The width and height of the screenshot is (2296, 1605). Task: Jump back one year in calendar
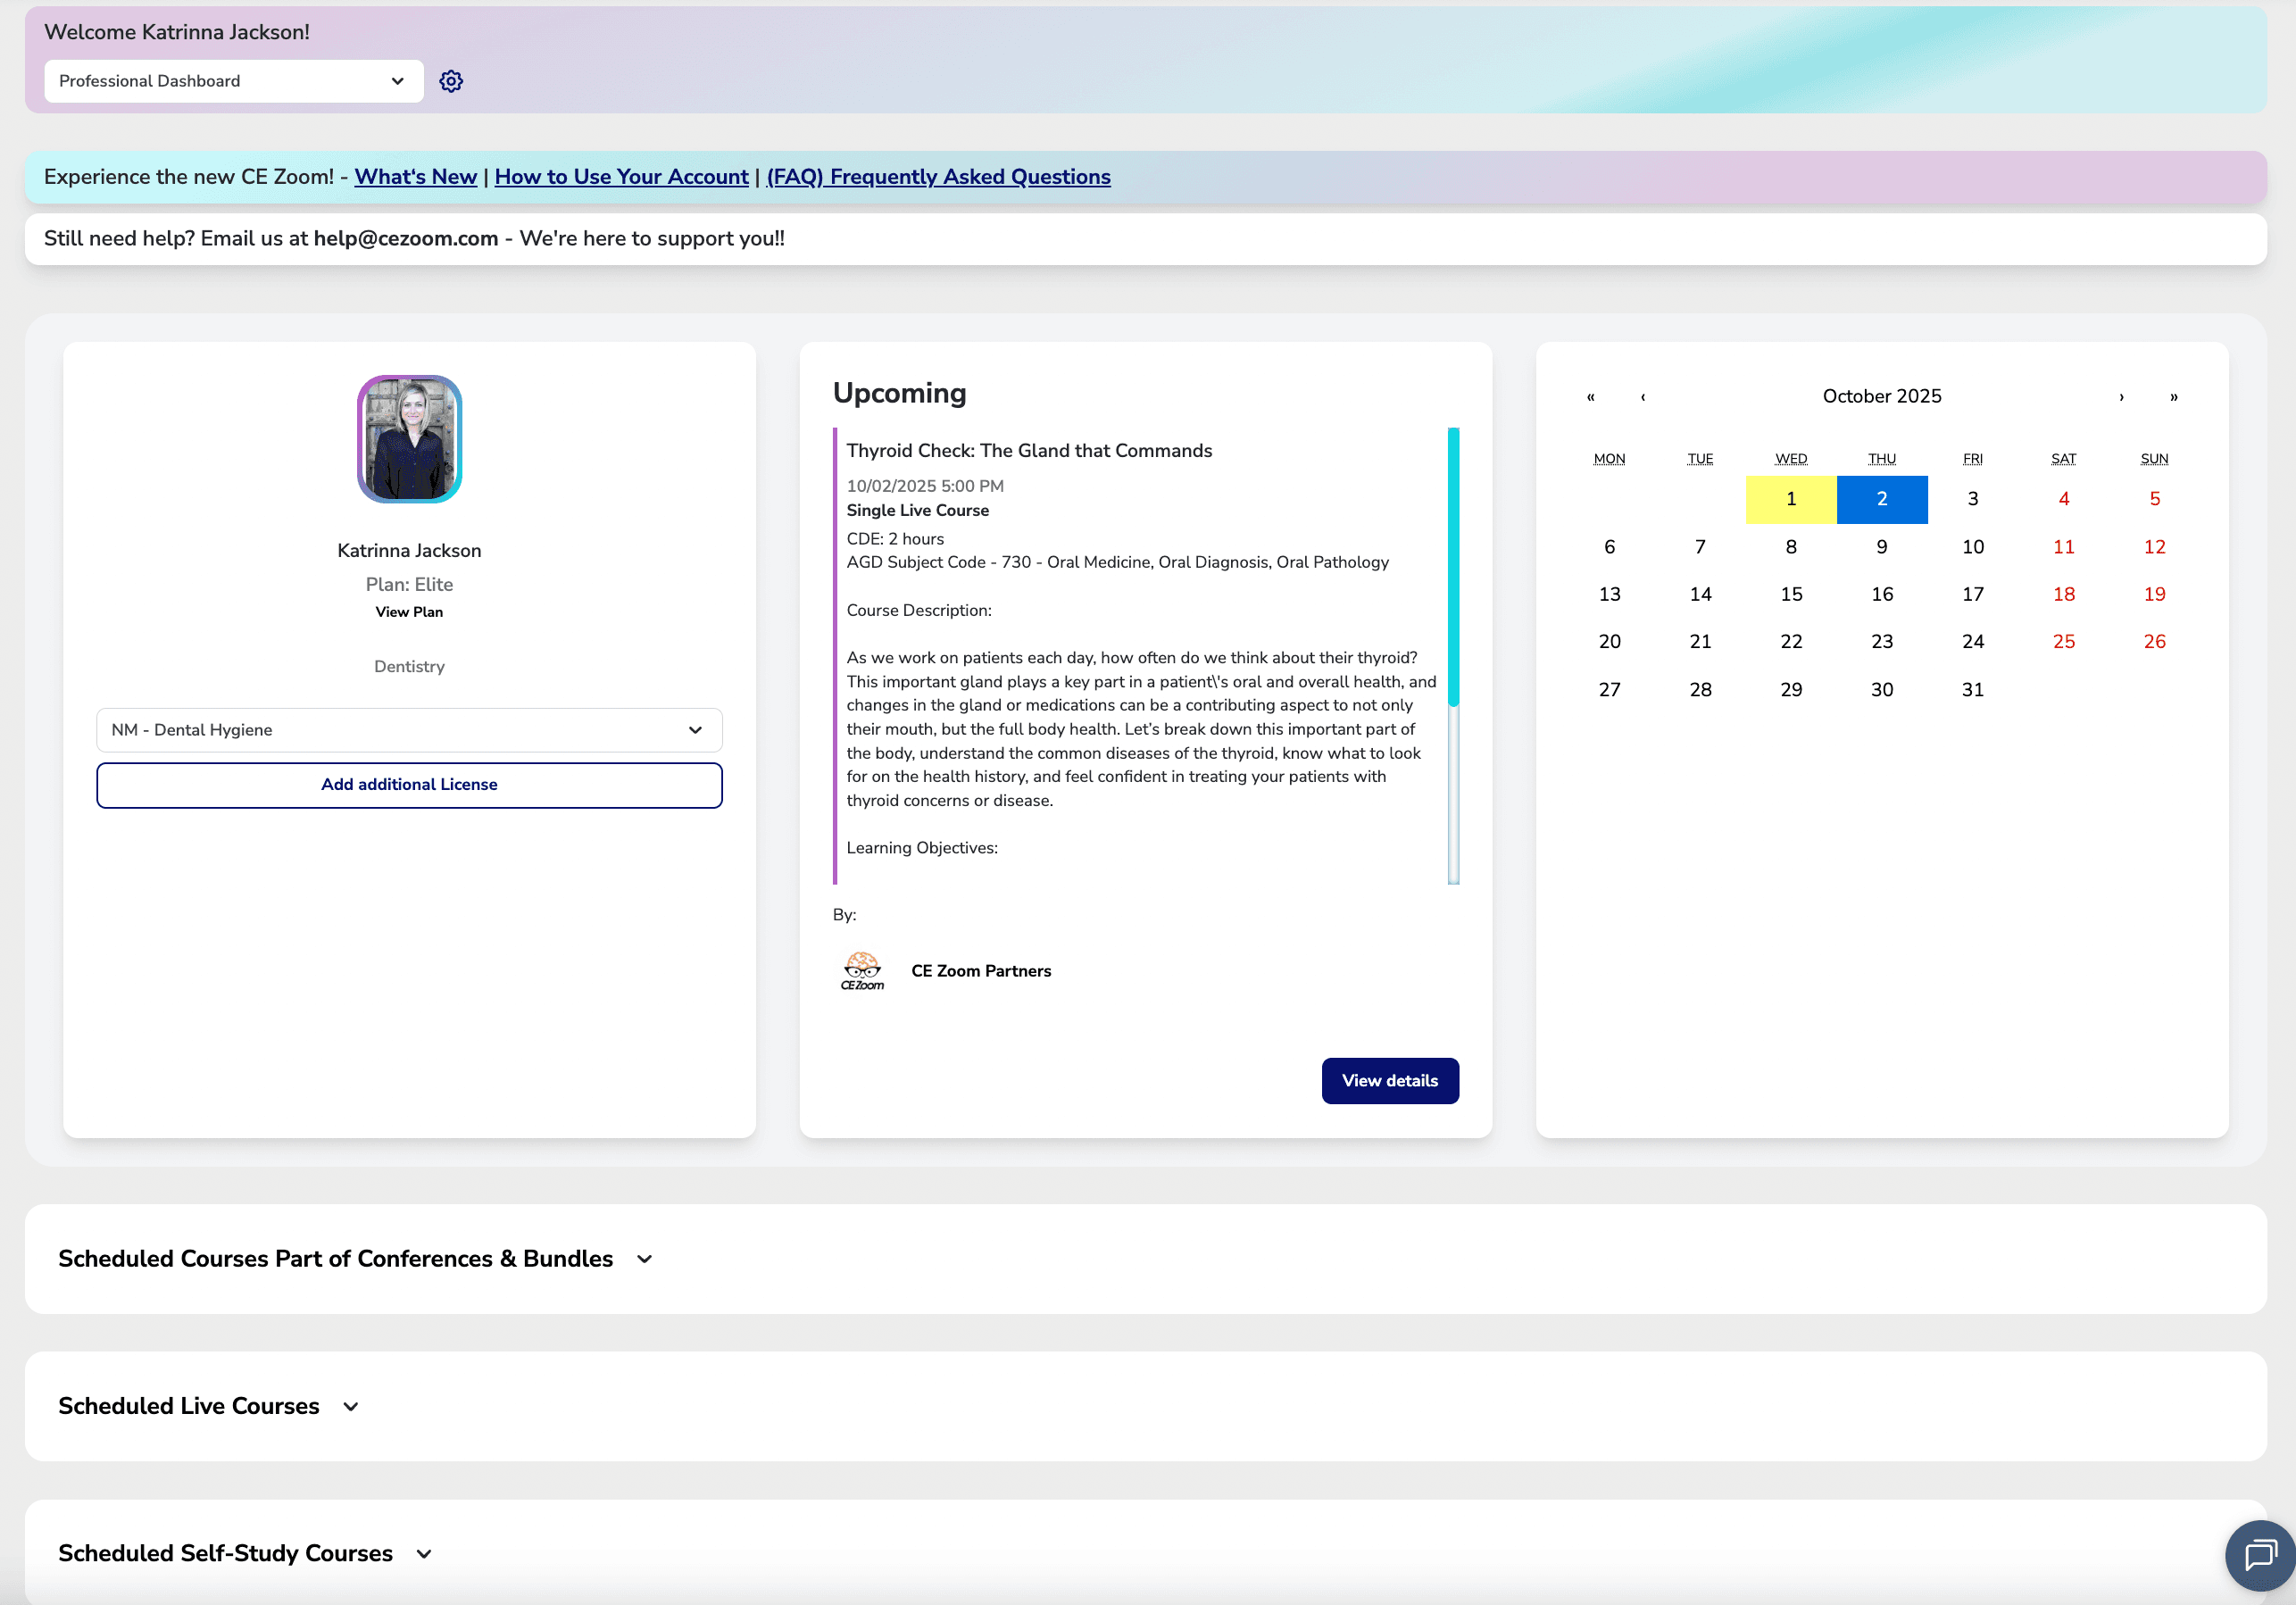pyautogui.click(x=1590, y=397)
